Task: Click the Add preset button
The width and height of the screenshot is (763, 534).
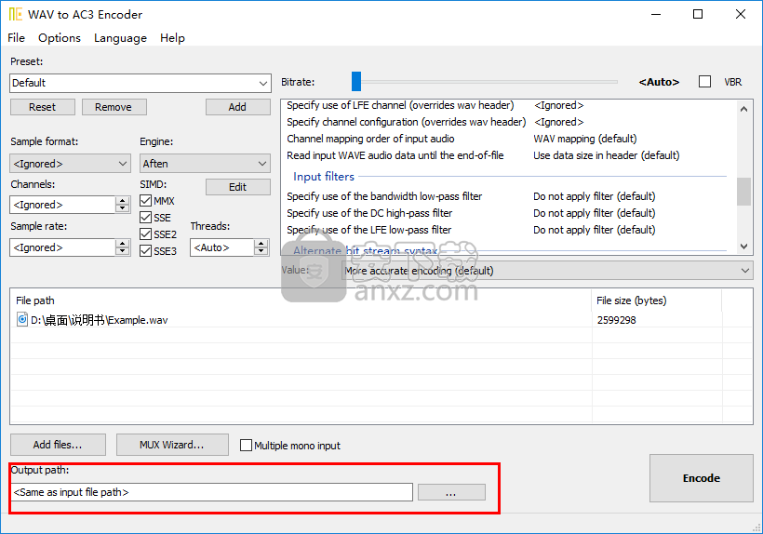Action: coord(237,107)
